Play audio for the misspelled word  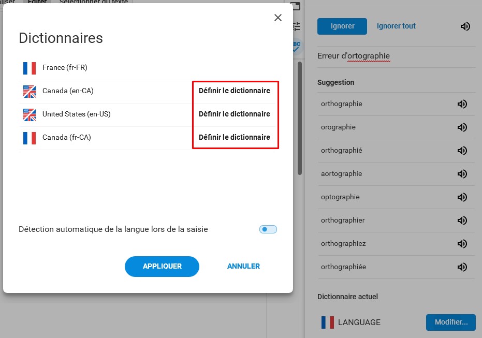(x=465, y=26)
